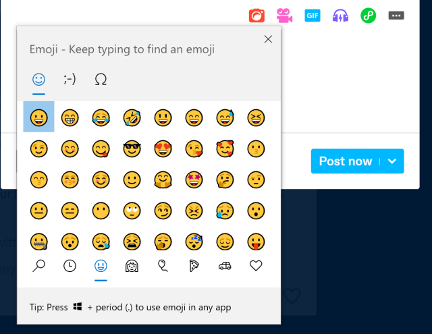Image resolution: width=432 pixels, height=334 pixels.
Task: Select the thinking face emoji
Action: (225, 179)
